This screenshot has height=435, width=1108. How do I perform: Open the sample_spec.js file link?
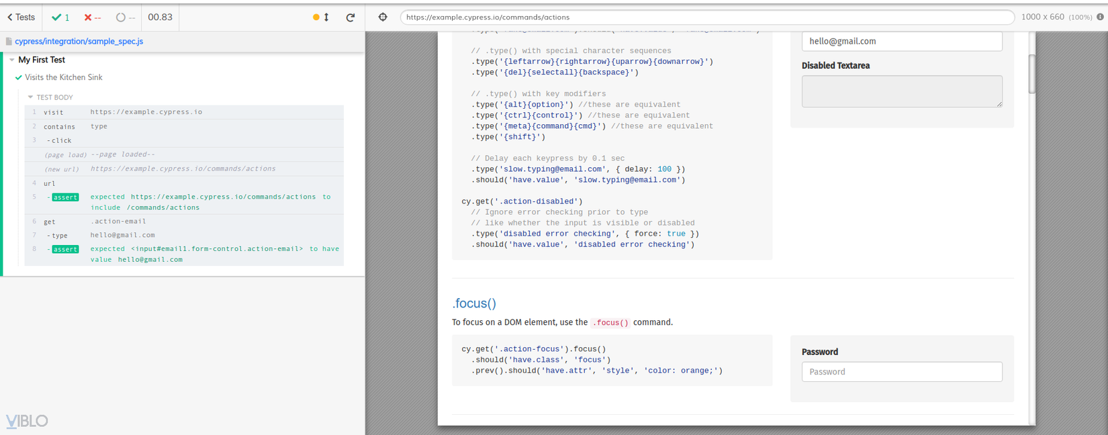pyautogui.click(x=79, y=42)
